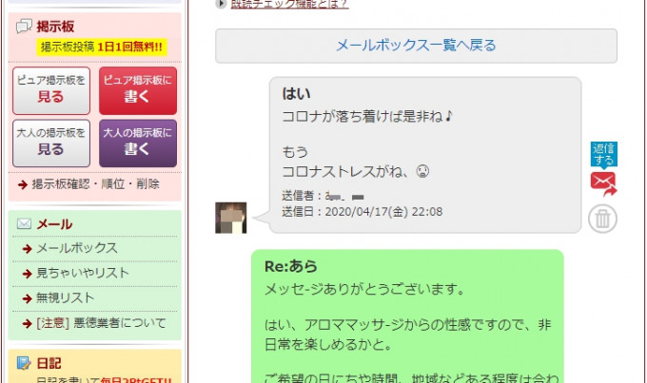Click the trash can delete icon

tap(602, 219)
